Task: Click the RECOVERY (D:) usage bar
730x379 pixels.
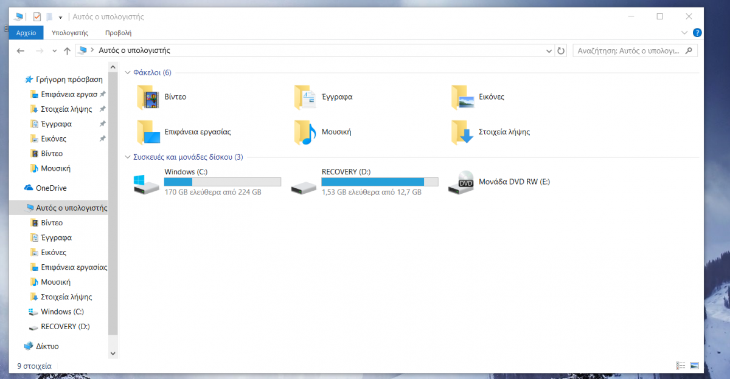Action: click(x=380, y=182)
